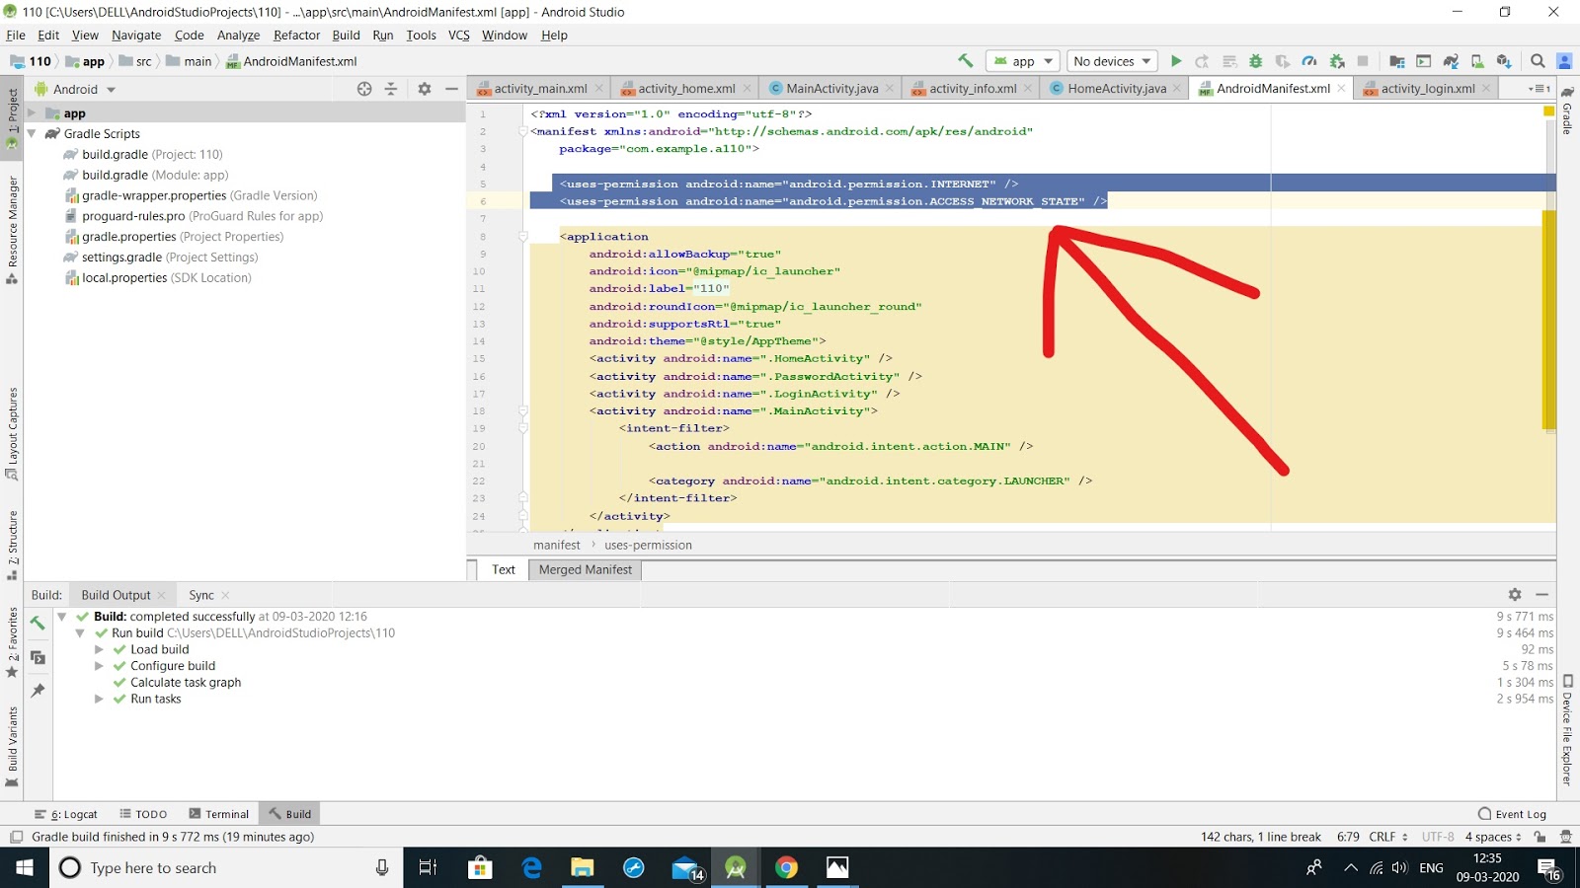Switch to the HomeActivity.java tab
This screenshot has height=888, width=1580.
point(1115,88)
